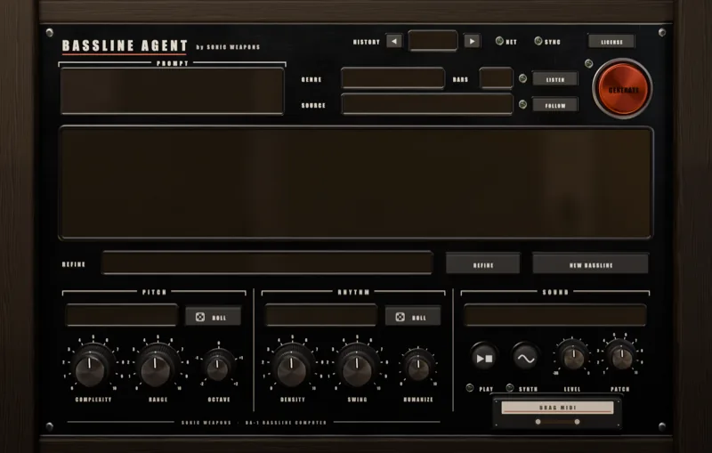712x453 pixels.
Task: Click the history forward arrow
Action: (x=472, y=41)
